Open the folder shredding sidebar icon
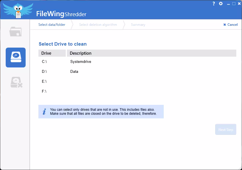The width and height of the screenshot is (242, 170). coord(16,32)
